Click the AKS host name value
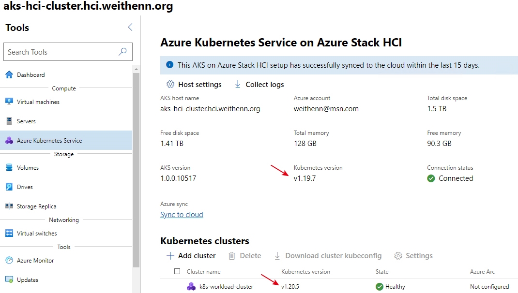The width and height of the screenshot is (518, 293). [x=210, y=109]
